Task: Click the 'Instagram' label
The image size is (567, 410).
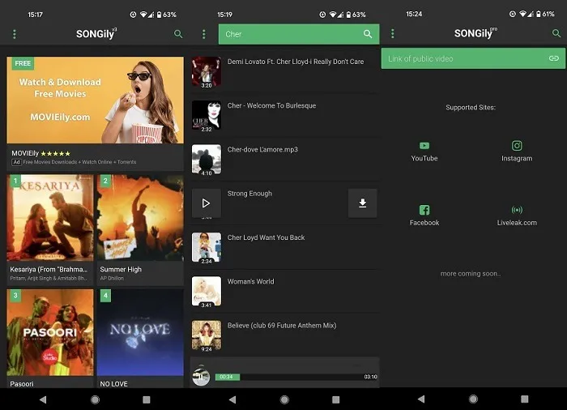Action: tap(517, 159)
